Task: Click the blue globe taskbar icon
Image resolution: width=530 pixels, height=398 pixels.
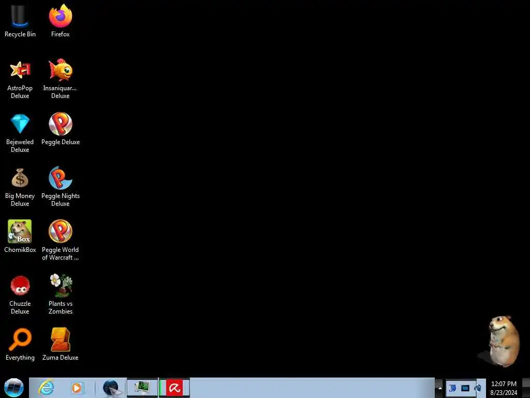Action: click(111, 388)
